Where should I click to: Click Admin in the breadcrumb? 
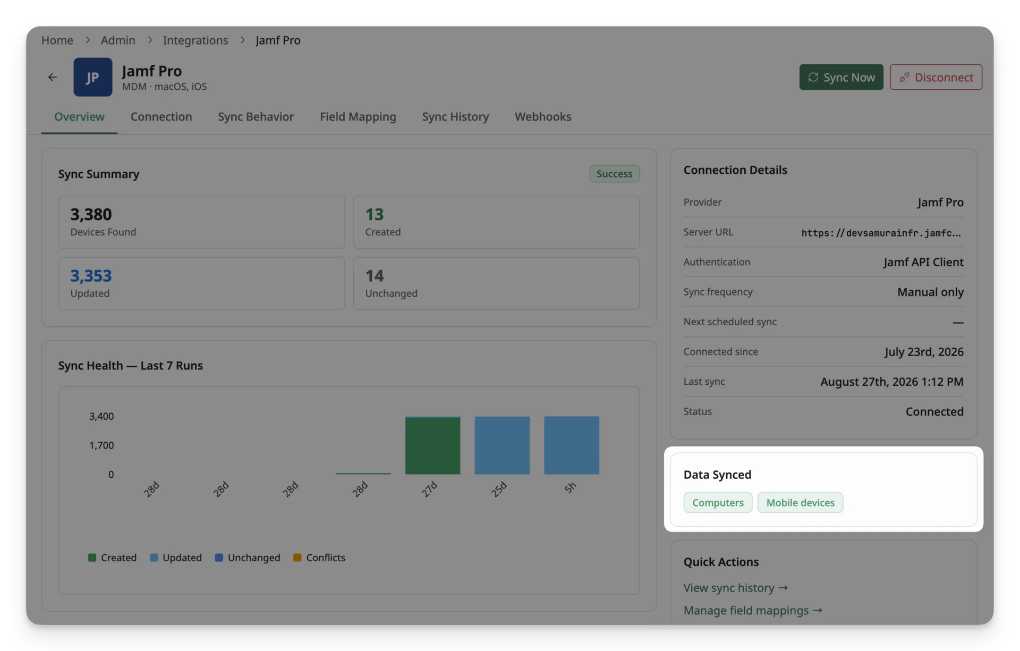[118, 40]
